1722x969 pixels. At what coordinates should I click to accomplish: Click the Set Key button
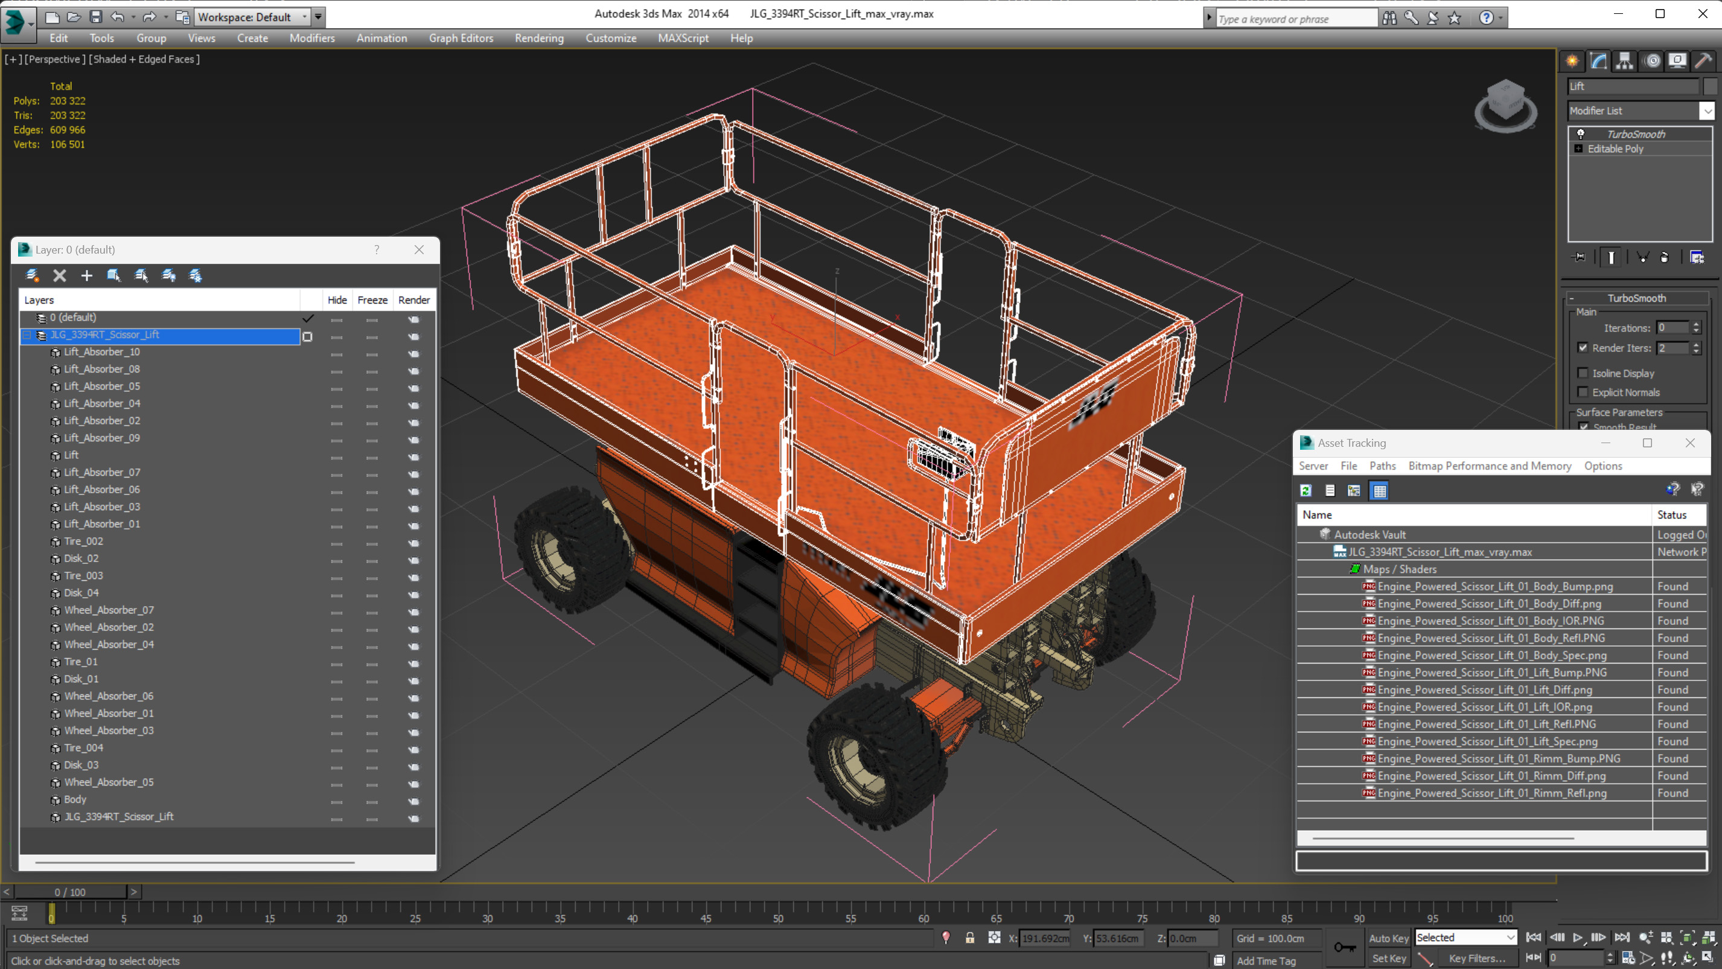click(x=1388, y=958)
